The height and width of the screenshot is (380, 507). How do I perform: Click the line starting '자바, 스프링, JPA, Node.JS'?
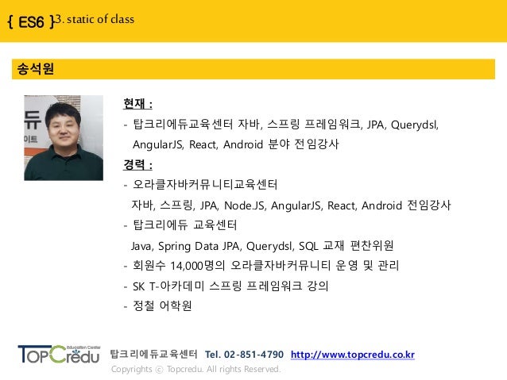click(x=291, y=205)
